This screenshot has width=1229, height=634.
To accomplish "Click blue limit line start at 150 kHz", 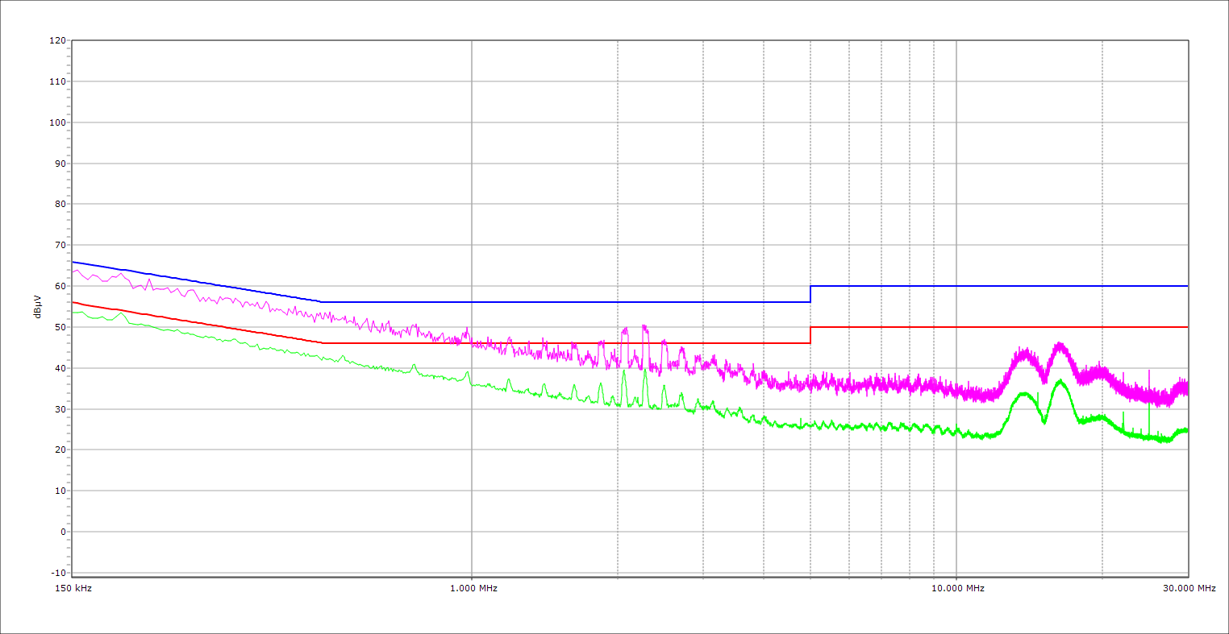I will point(73,262).
